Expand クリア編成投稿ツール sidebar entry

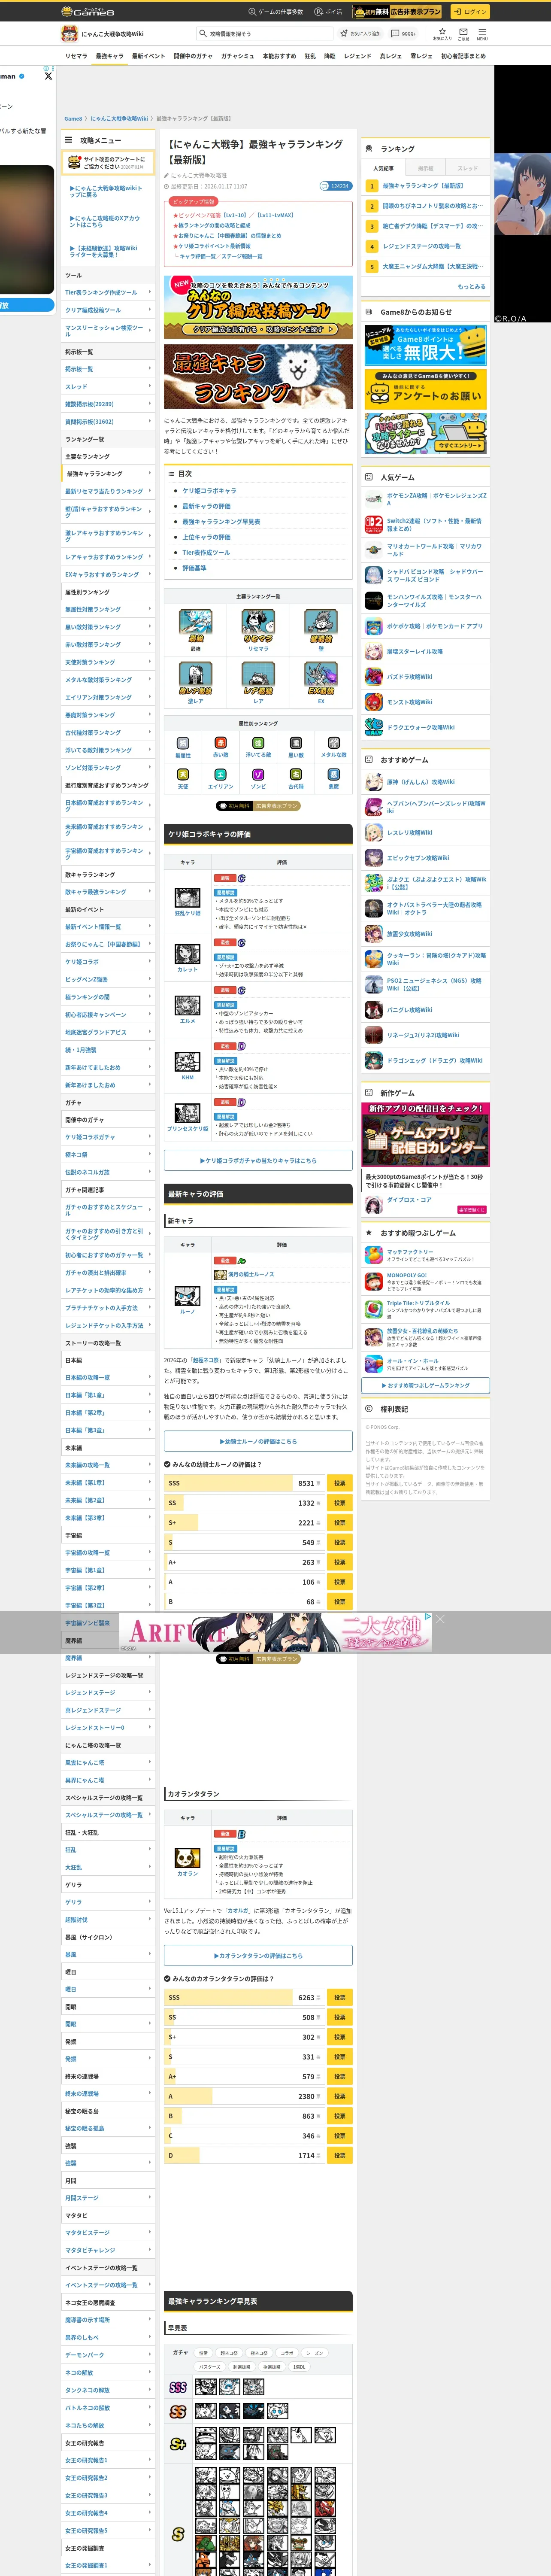pos(108,310)
